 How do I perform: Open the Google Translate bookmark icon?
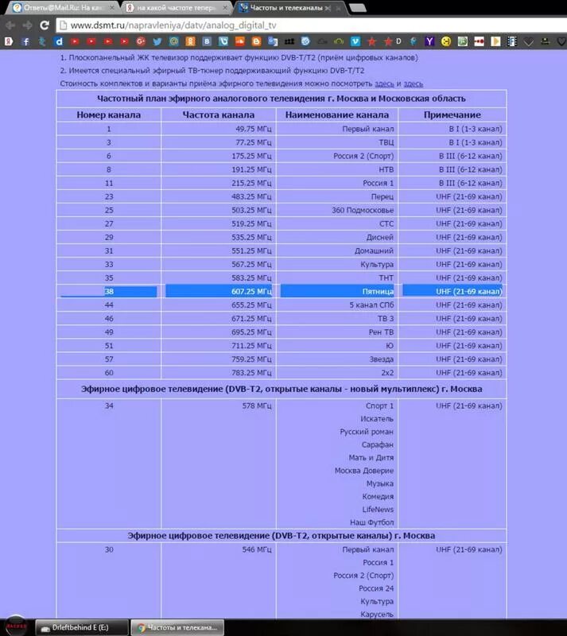pyautogui.click(x=273, y=41)
